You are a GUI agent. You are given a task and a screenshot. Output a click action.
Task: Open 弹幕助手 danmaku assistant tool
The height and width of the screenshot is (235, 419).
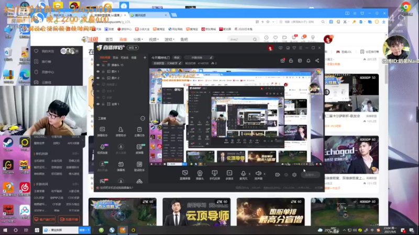point(102,132)
